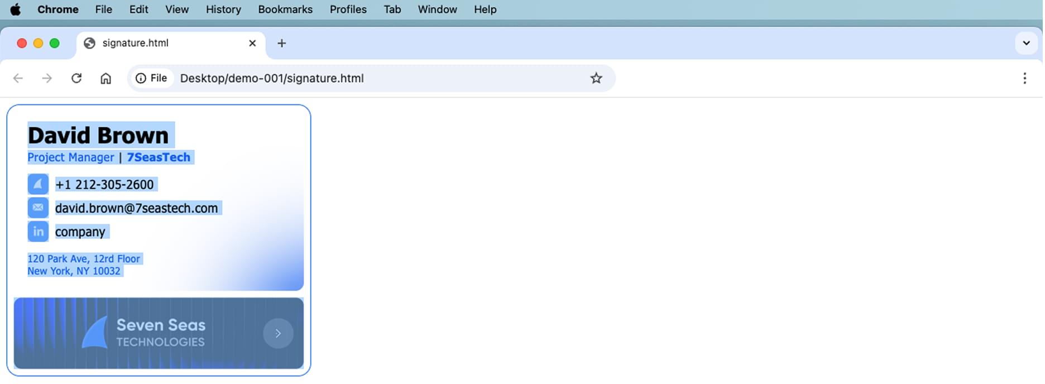Viewport: 1045px width, 384px height.
Task: View site info via the File chip
Action: tap(151, 78)
